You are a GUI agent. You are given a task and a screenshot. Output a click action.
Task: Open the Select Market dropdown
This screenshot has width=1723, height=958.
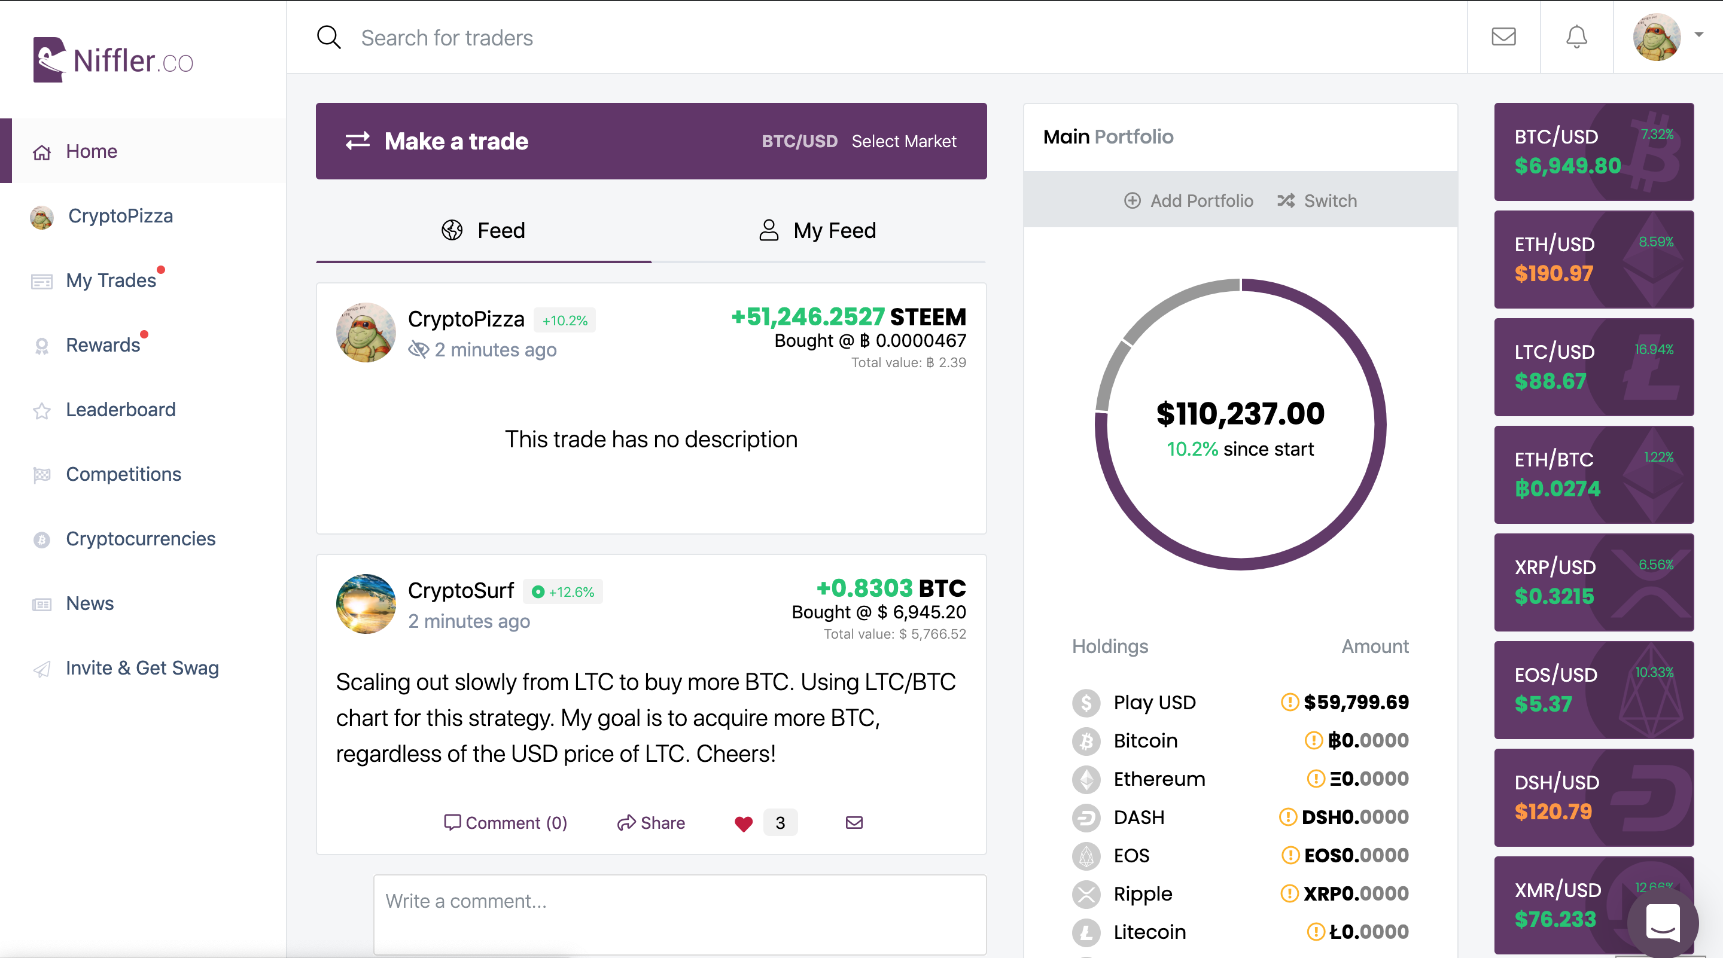point(903,141)
